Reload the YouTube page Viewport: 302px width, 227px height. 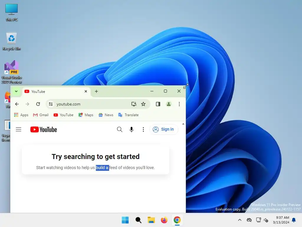click(x=38, y=104)
